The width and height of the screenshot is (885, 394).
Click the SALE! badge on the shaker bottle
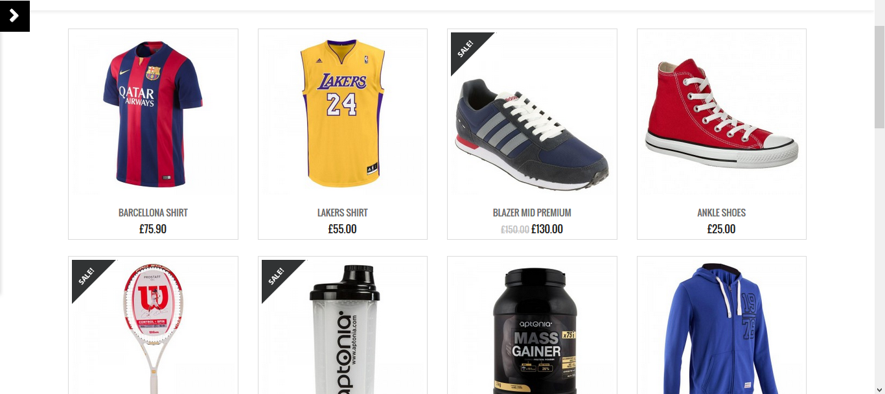tap(276, 275)
